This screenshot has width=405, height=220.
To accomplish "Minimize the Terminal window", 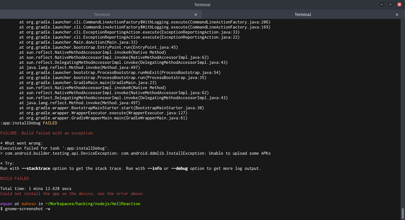I will pos(382,4).
